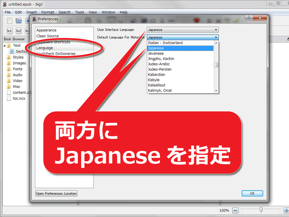Open the Insert menu

(x=31, y=12)
